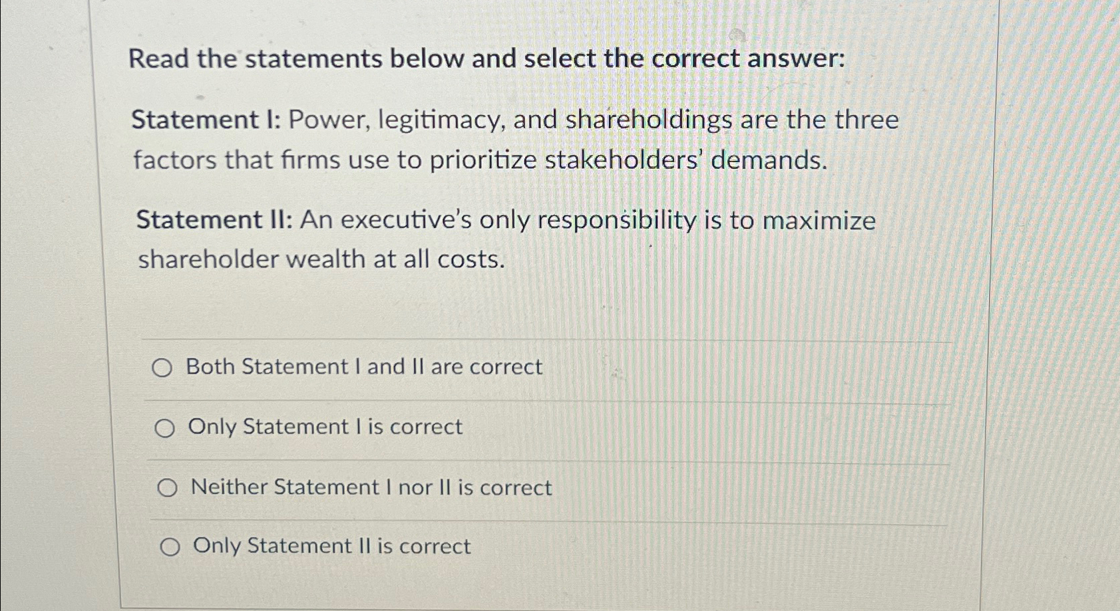Click the "Neither Statement I nor II" label text

pos(369,487)
